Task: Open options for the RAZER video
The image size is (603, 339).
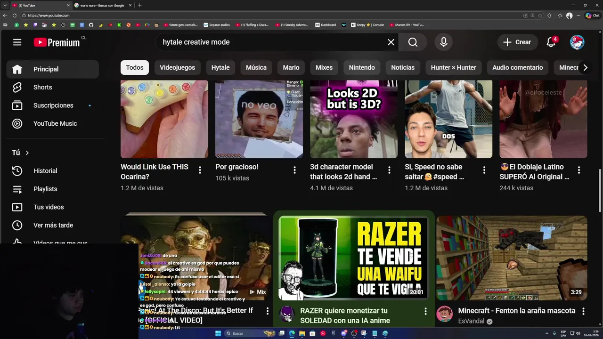Action: point(425,311)
